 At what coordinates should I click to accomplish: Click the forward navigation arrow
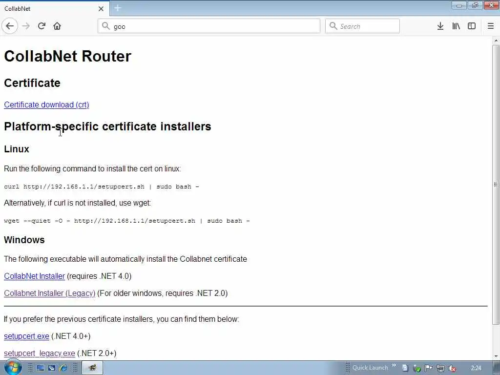[26, 26]
